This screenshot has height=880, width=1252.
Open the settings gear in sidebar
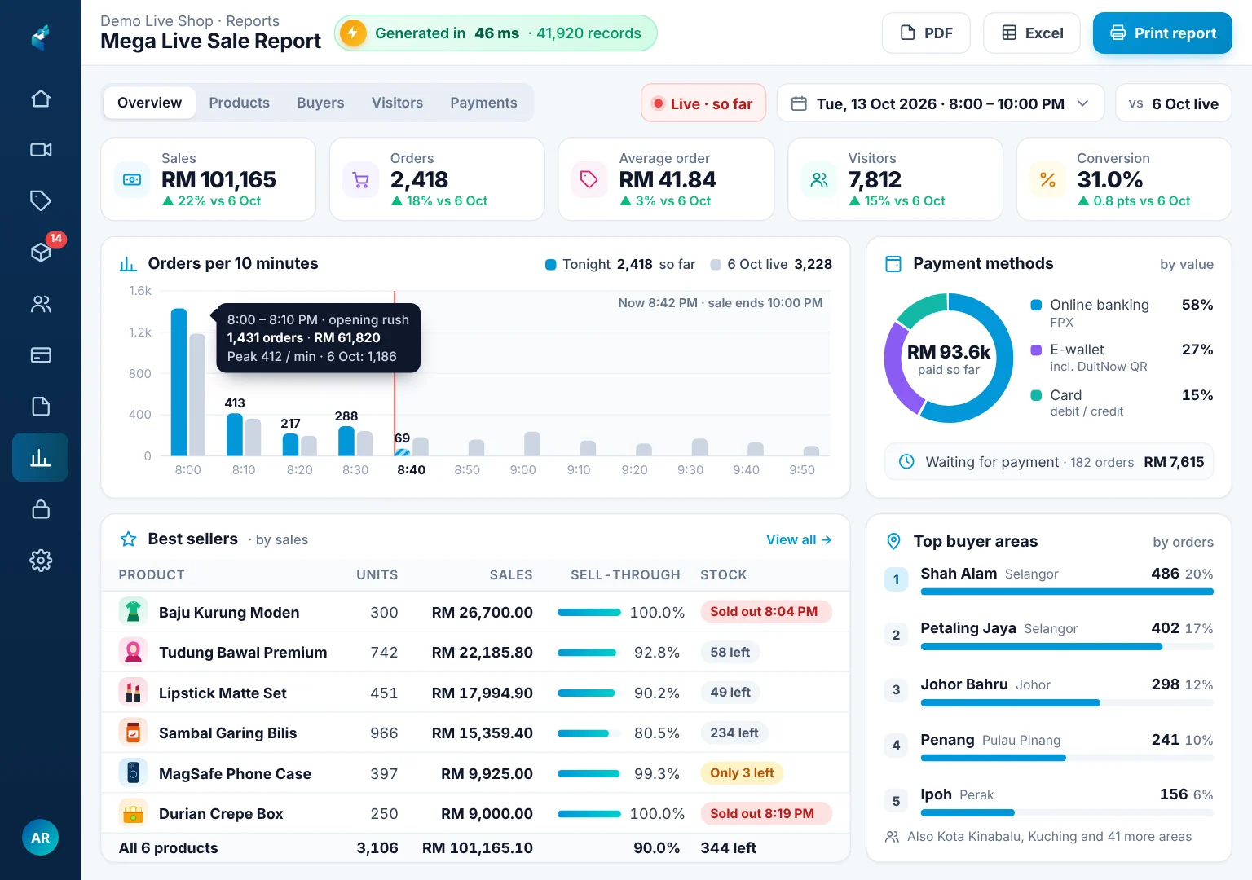41,560
